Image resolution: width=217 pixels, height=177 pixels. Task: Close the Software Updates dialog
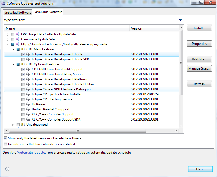[200, 169]
